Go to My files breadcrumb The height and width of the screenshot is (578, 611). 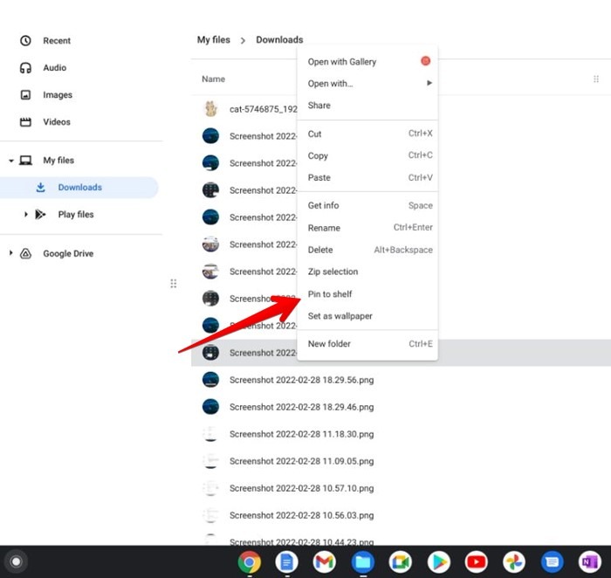tap(215, 40)
